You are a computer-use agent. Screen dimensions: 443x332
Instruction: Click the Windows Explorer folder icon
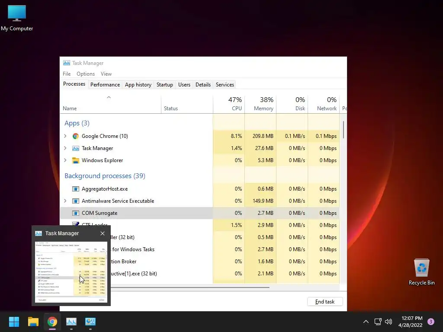tap(75, 160)
